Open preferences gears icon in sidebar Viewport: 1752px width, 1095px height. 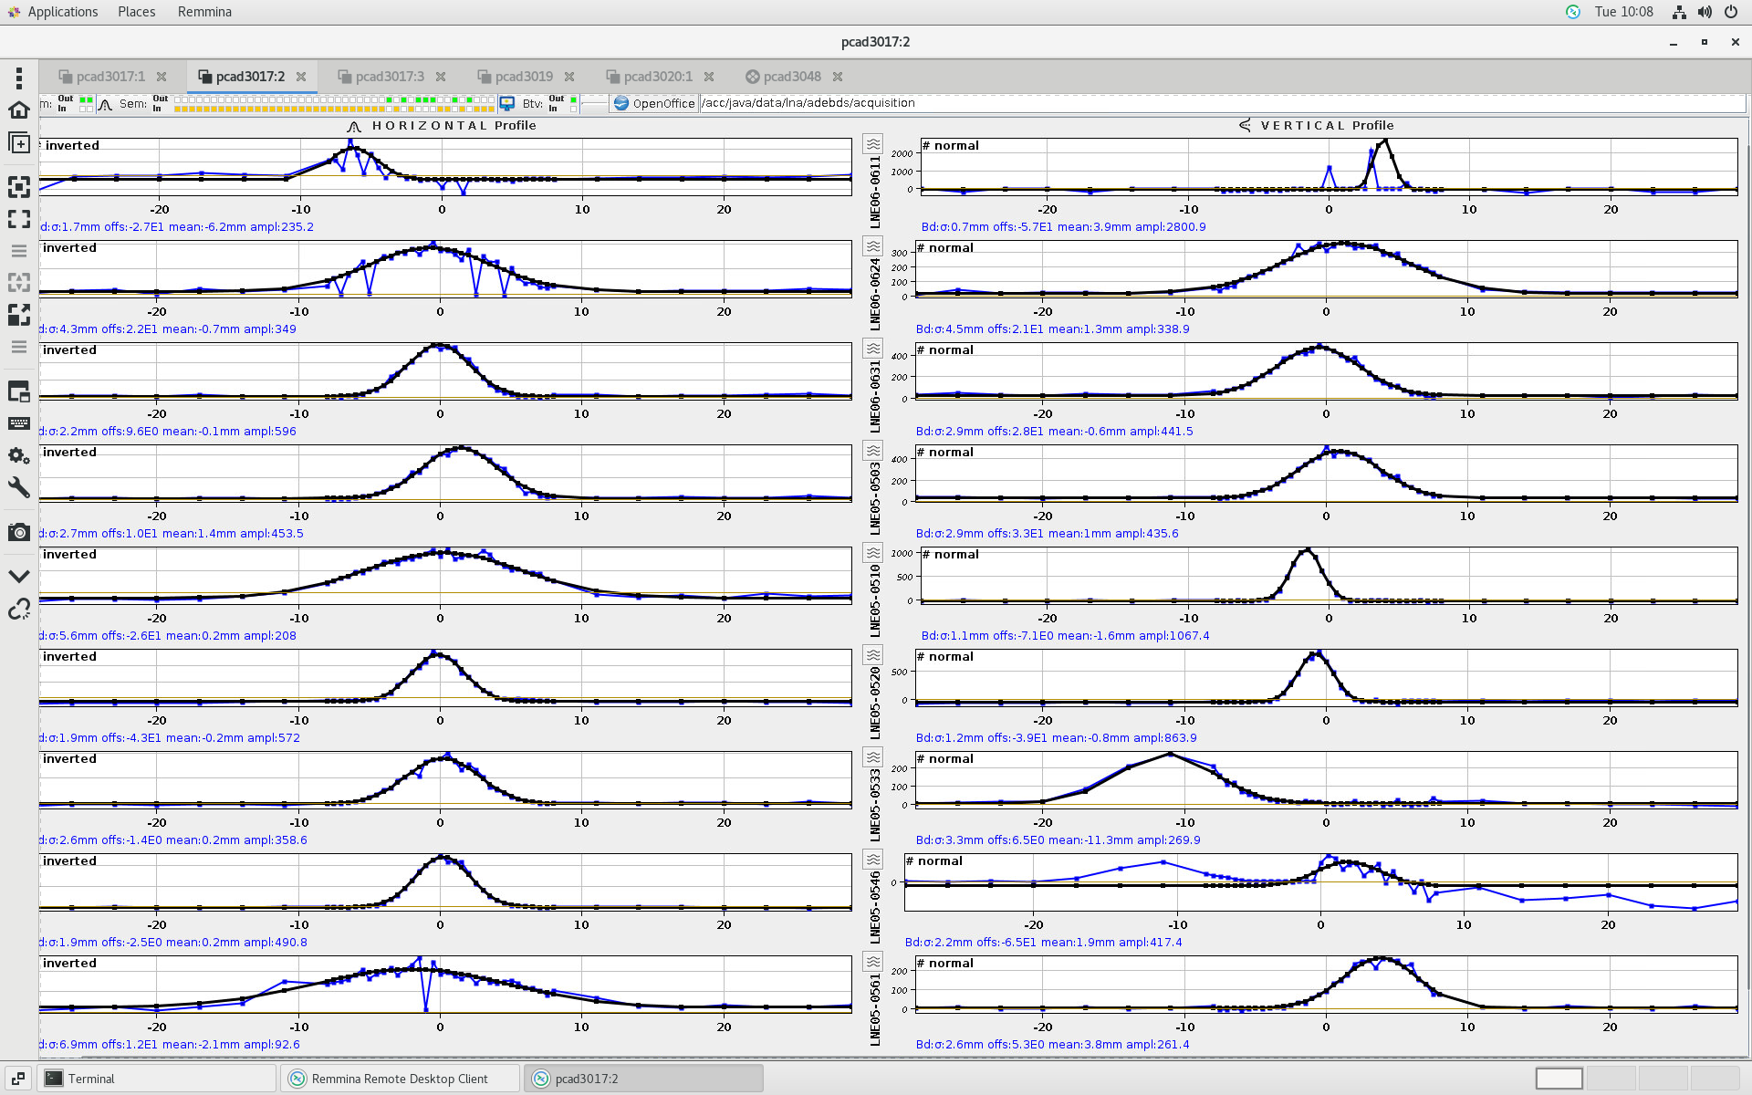(x=18, y=455)
